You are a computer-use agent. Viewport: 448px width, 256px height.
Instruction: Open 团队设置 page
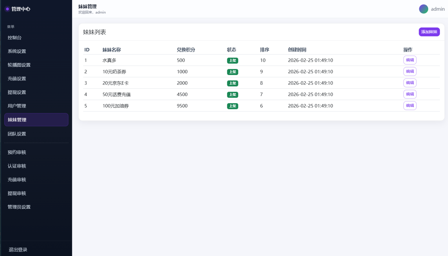click(x=36, y=134)
